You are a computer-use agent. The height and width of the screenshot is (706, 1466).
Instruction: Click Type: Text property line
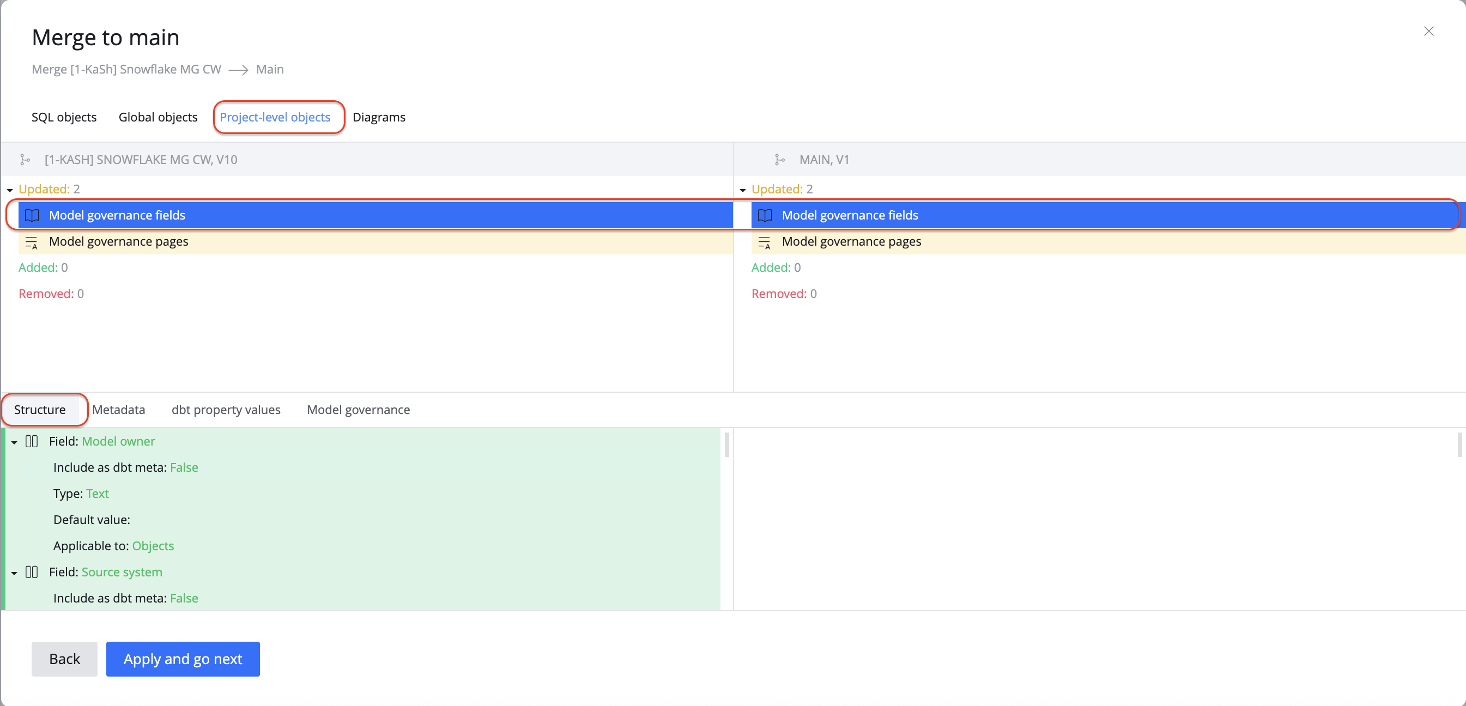pos(81,494)
